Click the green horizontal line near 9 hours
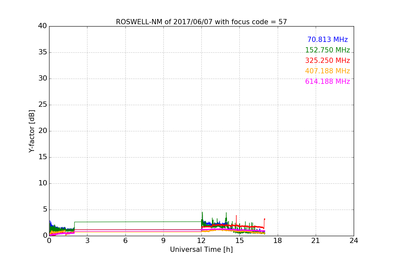The image size is (393, 262). pos(163,222)
